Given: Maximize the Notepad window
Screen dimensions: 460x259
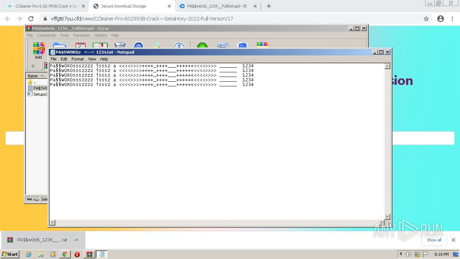Looking at the screenshot, I should (381, 52).
